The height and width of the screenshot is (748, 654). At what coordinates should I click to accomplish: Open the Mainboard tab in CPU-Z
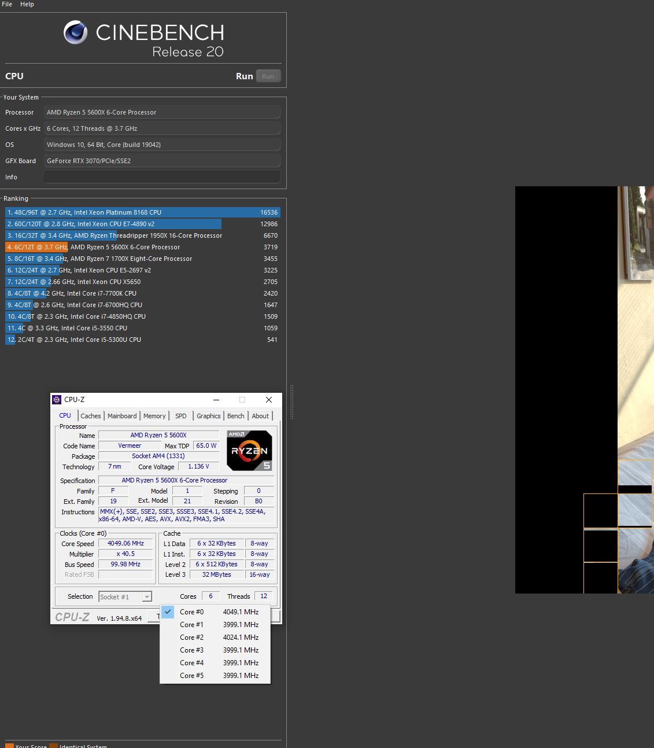point(122,416)
